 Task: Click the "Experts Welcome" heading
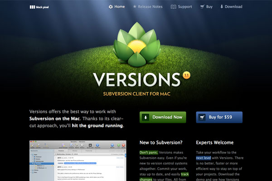[215, 143]
